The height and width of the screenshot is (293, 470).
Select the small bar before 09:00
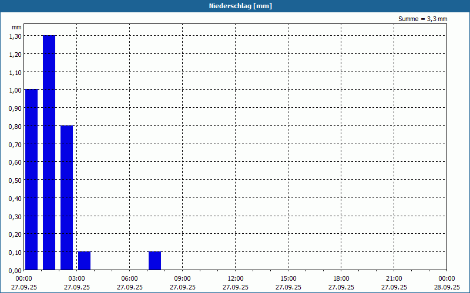click(x=155, y=261)
